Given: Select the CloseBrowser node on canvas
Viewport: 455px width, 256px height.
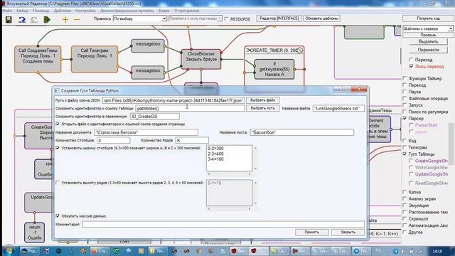Looking at the screenshot, I should coord(201,59).
